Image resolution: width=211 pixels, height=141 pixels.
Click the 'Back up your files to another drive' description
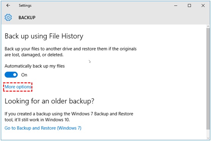[x=70, y=52]
